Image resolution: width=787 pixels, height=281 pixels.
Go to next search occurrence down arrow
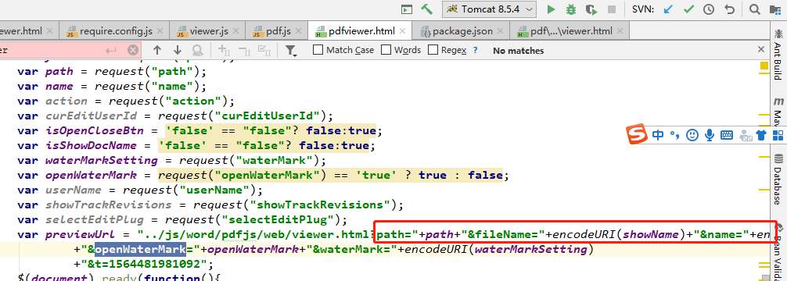click(x=177, y=50)
